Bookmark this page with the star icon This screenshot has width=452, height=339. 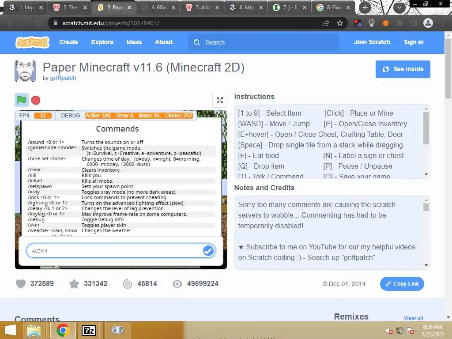point(340,23)
